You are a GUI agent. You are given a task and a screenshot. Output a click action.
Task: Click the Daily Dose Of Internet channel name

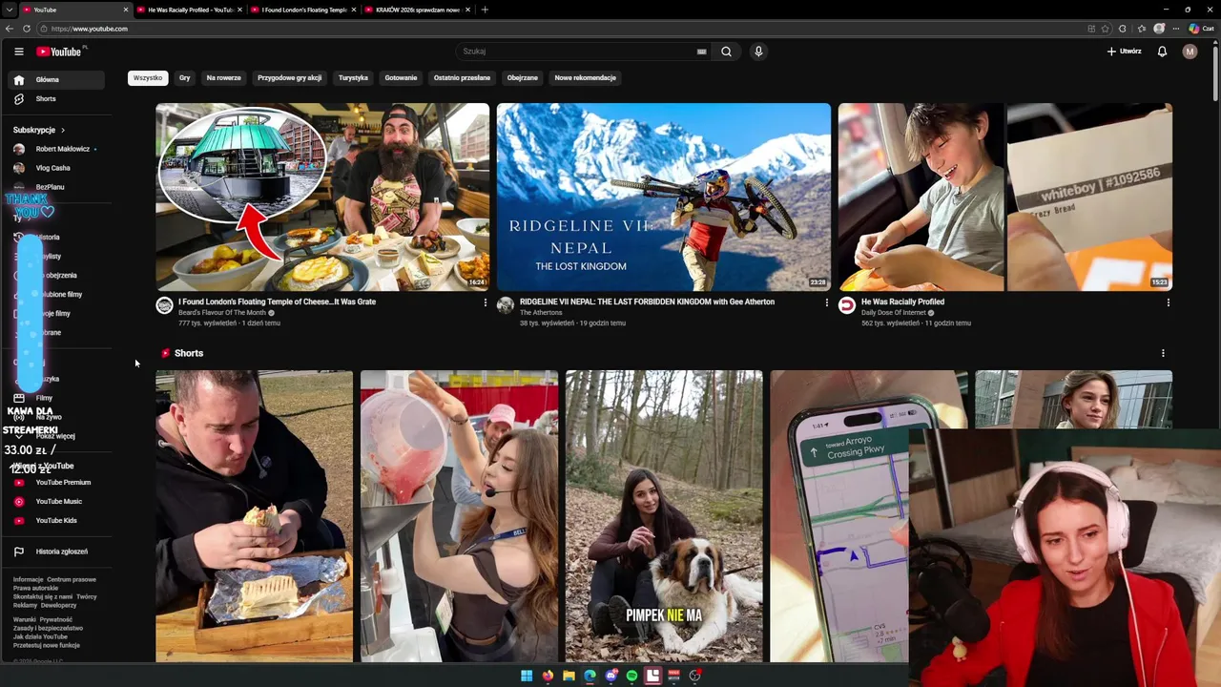point(893,313)
